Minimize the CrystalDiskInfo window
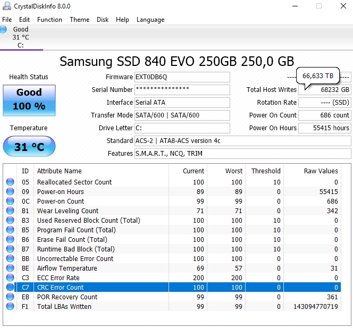This screenshot has width=353, height=328. coord(295,6)
